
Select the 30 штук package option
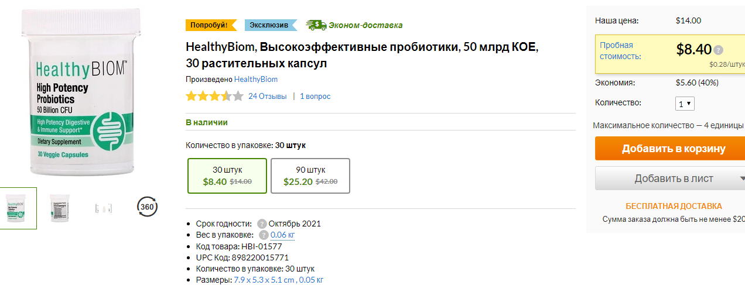click(227, 176)
